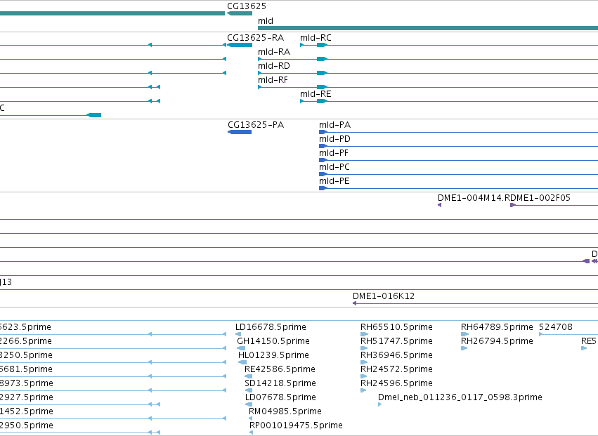Select the mld-PE coding sequence label
This screenshot has width=598, height=436.
pos(334,181)
